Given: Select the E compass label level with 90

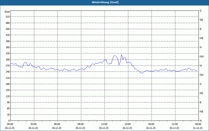Looking at the screenshot, I should click(x=201, y=102).
